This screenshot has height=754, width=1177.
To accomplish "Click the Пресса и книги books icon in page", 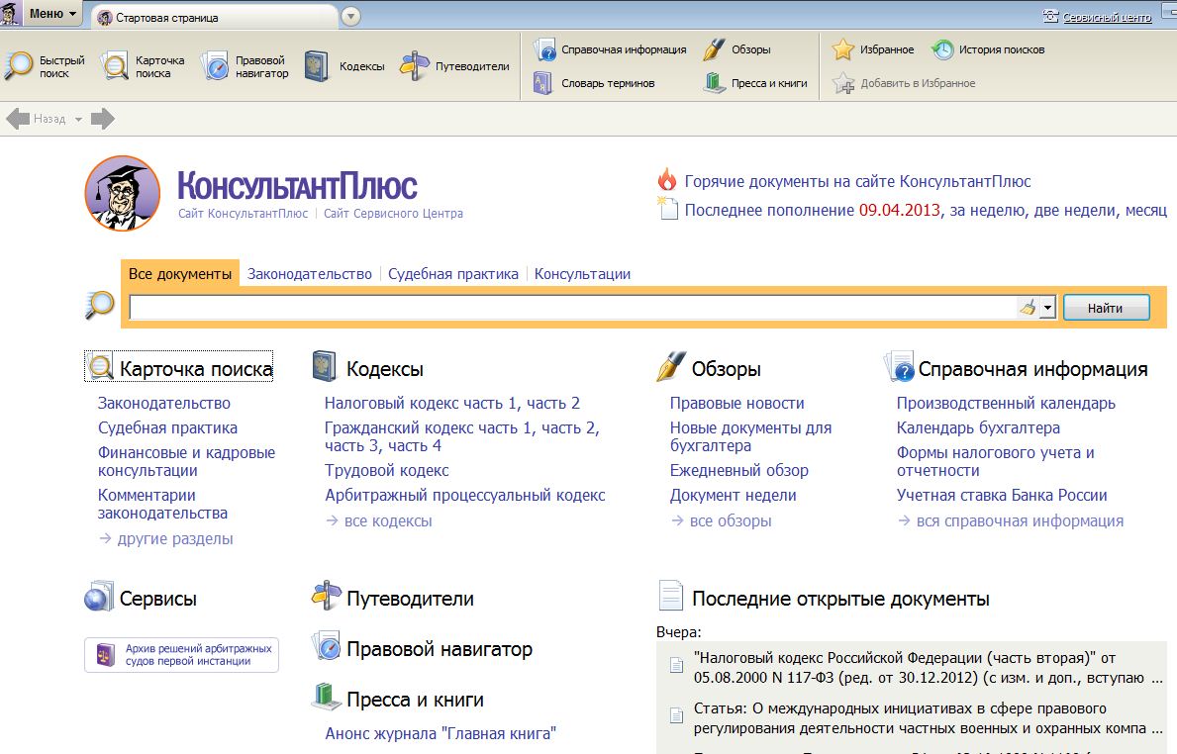I will pyautogui.click(x=327, y=697).
